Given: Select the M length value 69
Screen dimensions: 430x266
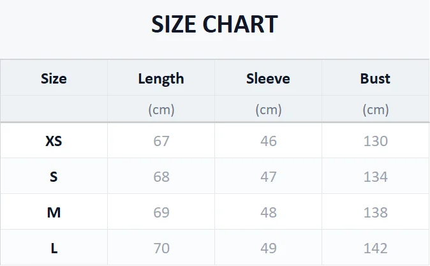Looking at the screenshot, I should tap(161, 212).
